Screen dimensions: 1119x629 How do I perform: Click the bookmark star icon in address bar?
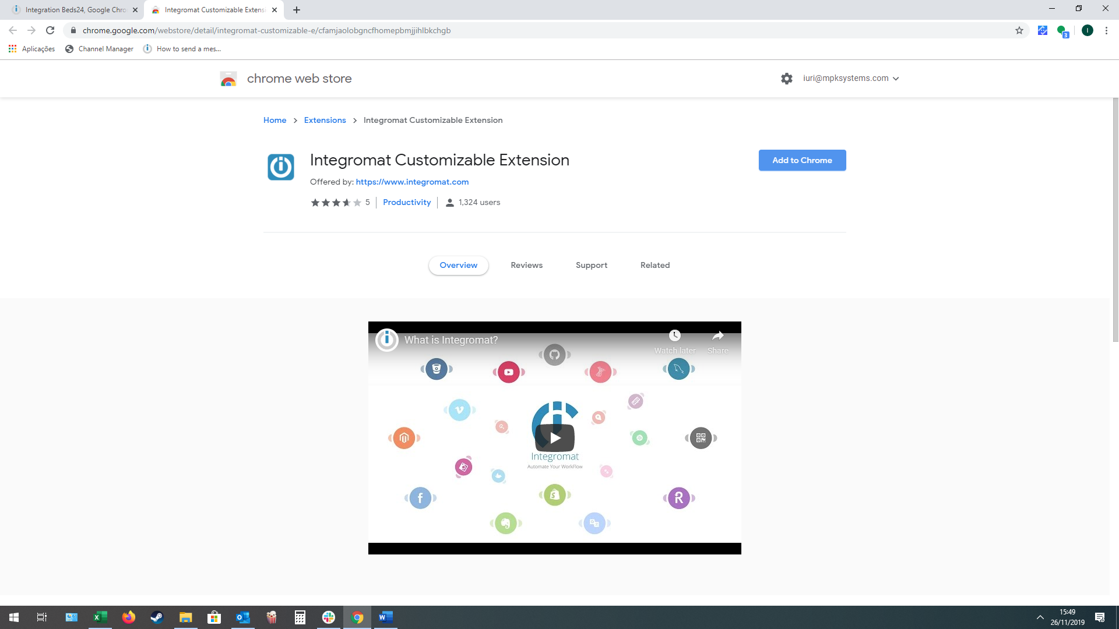coord(1019,30)
